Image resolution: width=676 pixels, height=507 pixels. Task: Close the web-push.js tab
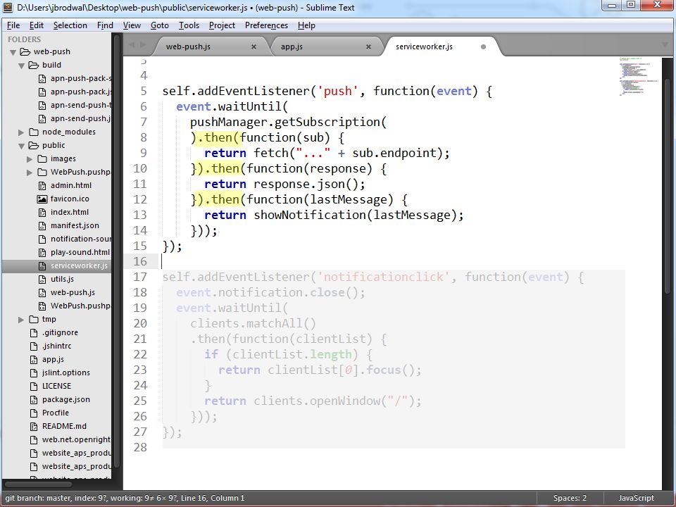coord(254,46)
